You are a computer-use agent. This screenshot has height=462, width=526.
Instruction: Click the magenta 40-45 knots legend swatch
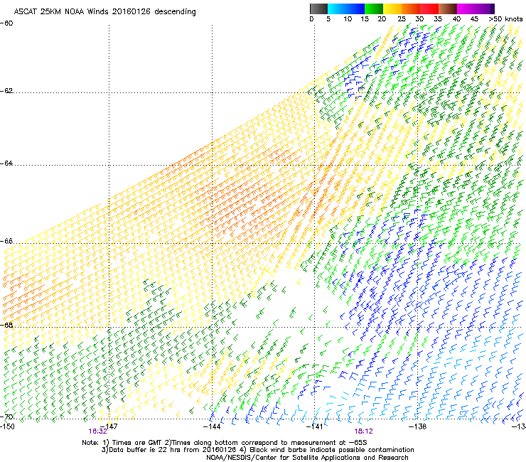pyautogui.click(x=466, y=9)
